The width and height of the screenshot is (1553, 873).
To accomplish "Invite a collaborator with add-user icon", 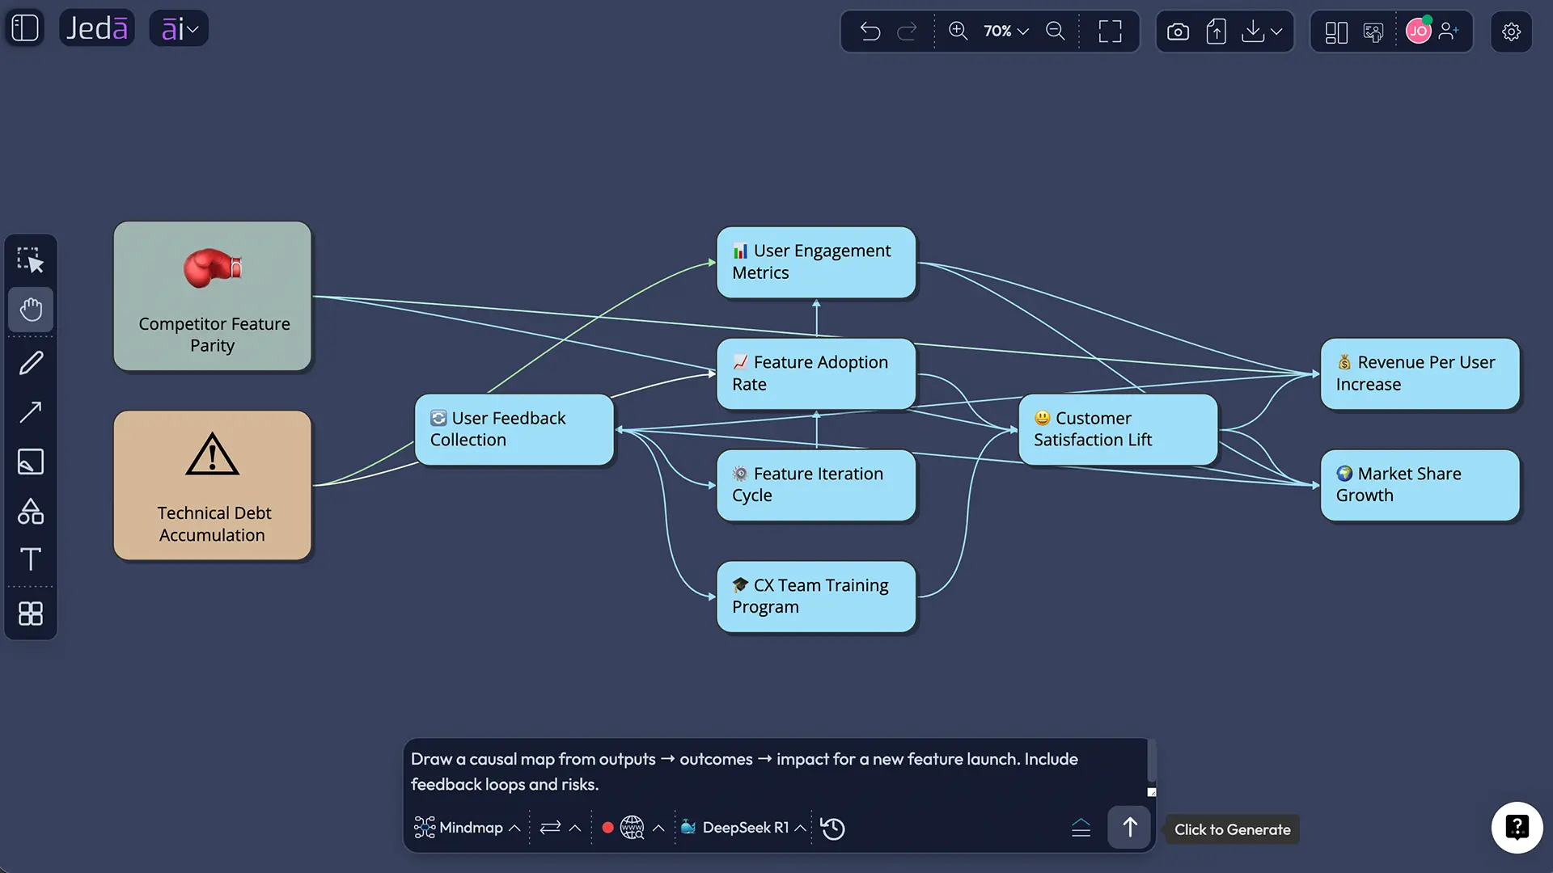I will click(x=1449, y=31).
